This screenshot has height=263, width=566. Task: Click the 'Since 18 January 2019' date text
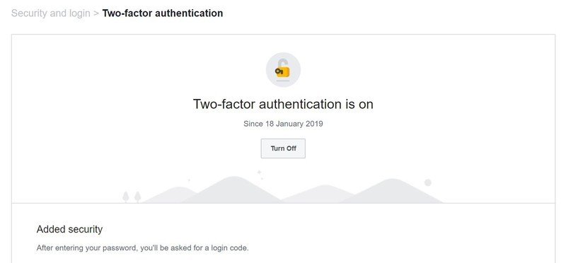tap(283, 124)
